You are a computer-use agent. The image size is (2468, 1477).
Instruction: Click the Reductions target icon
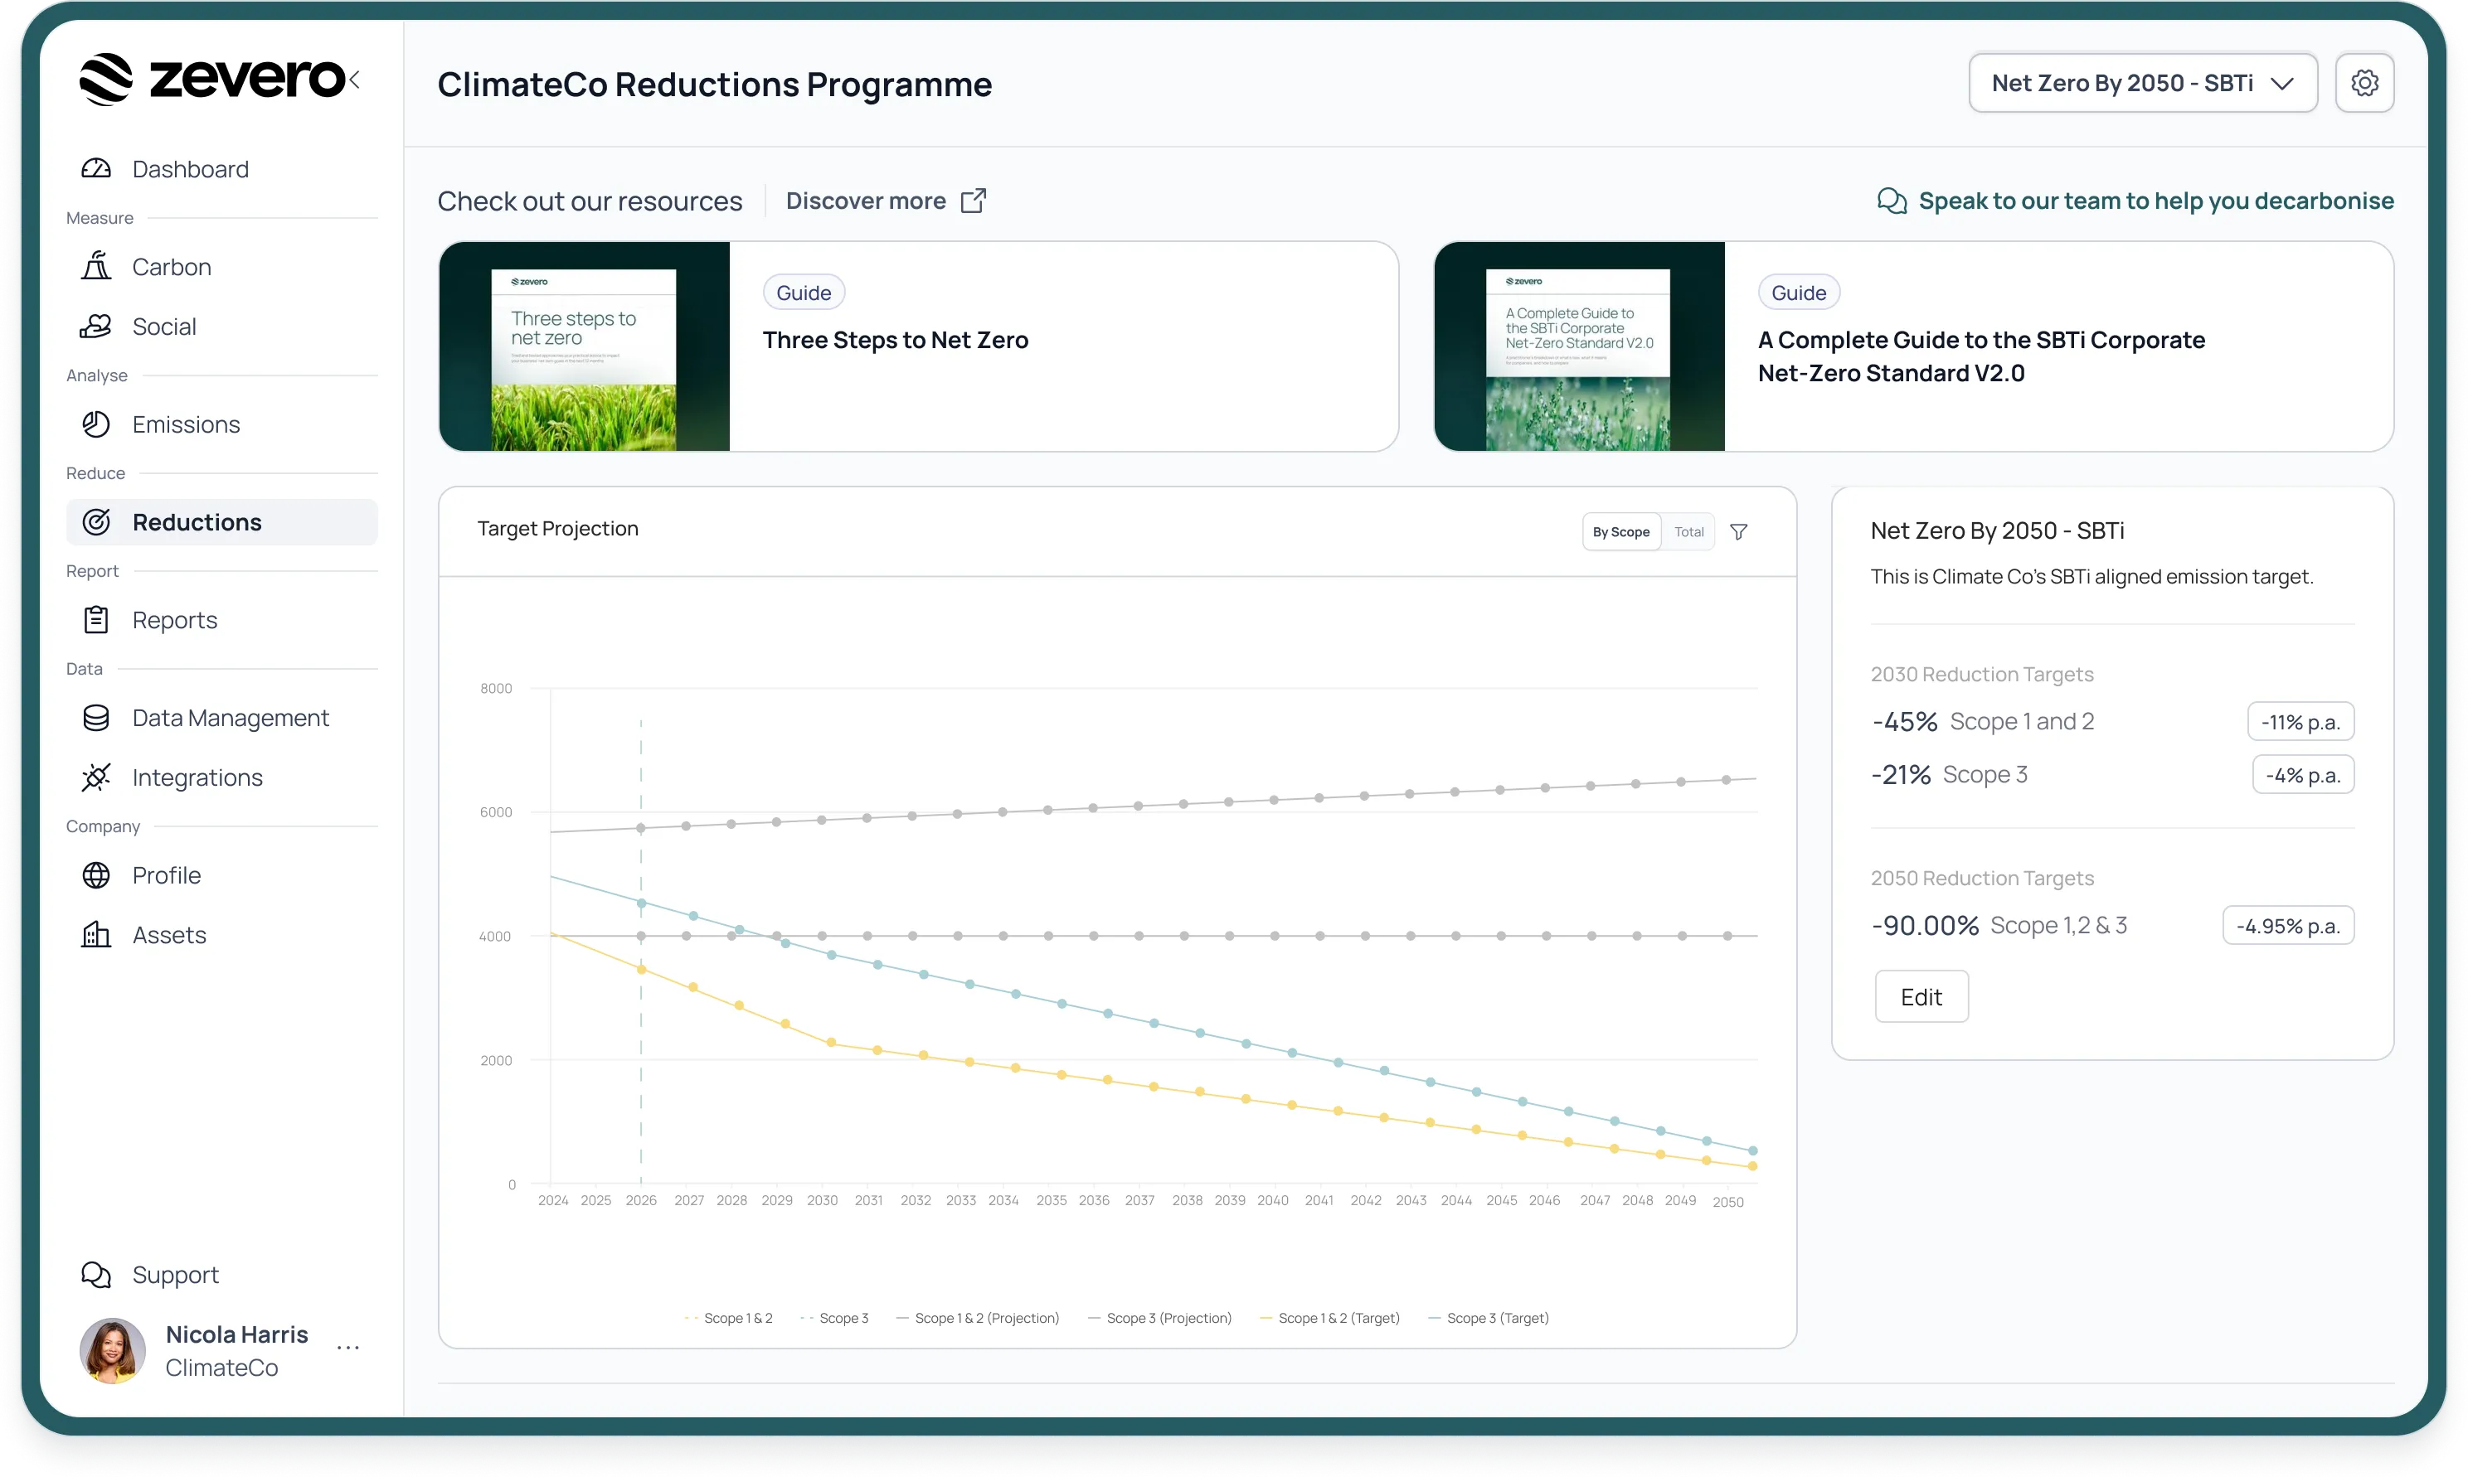click(95, 522)
